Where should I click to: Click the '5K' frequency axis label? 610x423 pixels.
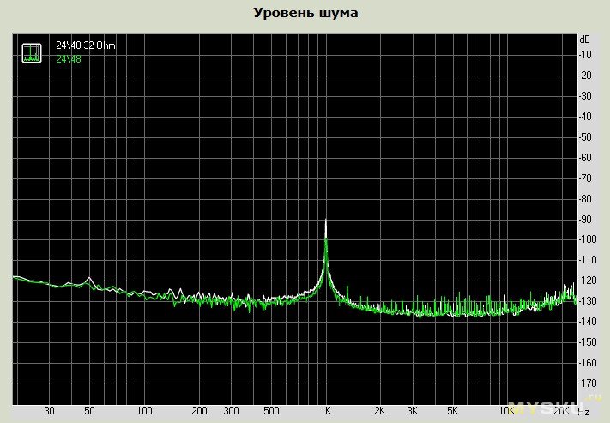pos(451,412)
